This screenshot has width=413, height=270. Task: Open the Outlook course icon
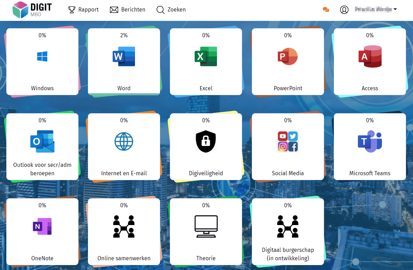[42, 141]
